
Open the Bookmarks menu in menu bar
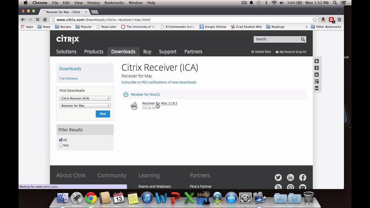pos(114,3)
